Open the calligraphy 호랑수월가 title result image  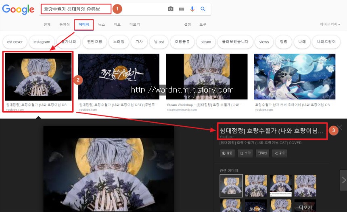point(119,76)
